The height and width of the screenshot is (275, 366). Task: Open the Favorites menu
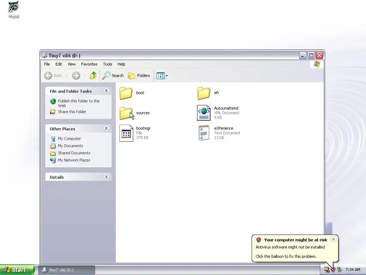[x=89, y=64]
